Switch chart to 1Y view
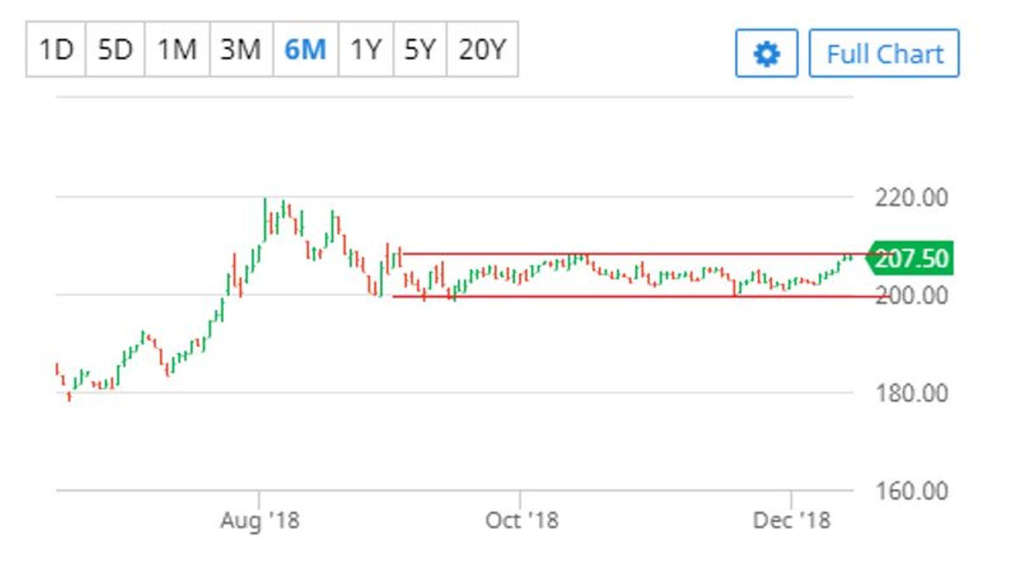 [366, 50]
